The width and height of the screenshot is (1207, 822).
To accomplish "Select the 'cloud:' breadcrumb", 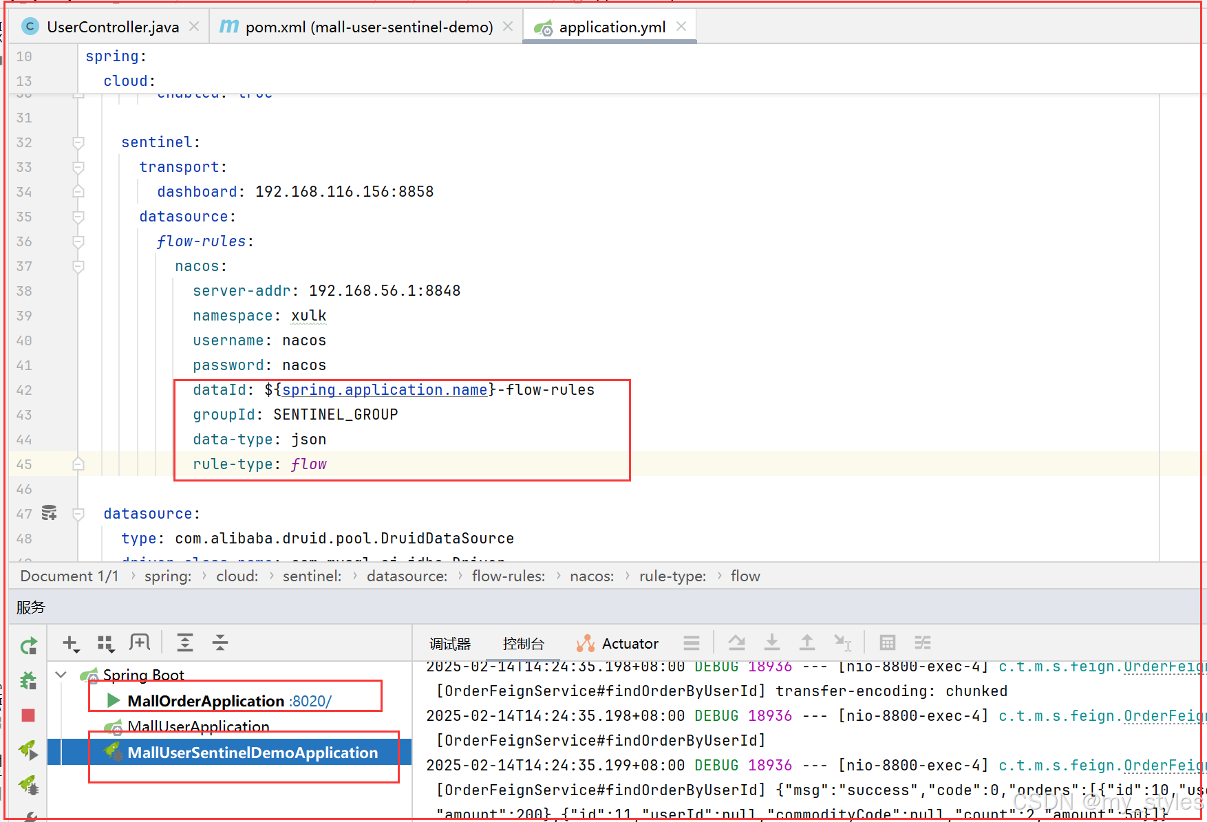I will [237, 576].
